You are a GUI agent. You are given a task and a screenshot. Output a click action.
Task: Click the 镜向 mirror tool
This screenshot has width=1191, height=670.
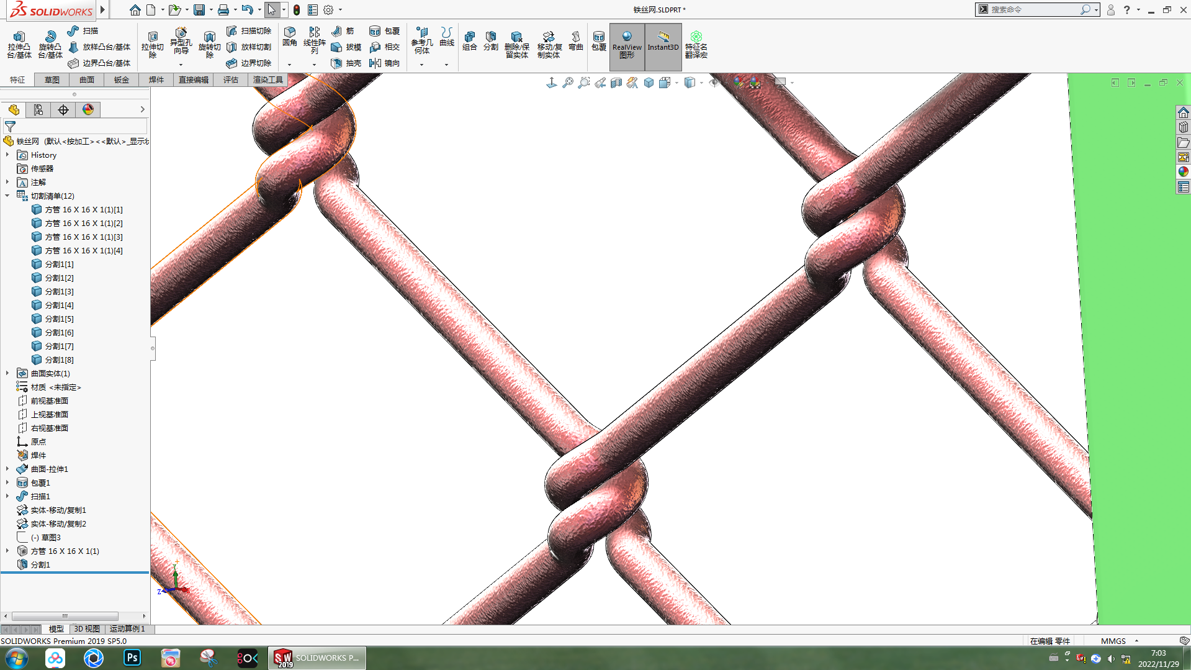(384, 63)
